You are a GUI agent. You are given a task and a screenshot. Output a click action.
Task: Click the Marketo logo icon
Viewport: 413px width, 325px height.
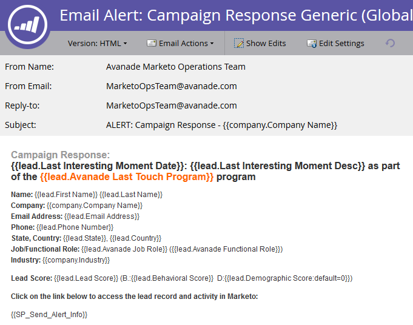[27, 24]
